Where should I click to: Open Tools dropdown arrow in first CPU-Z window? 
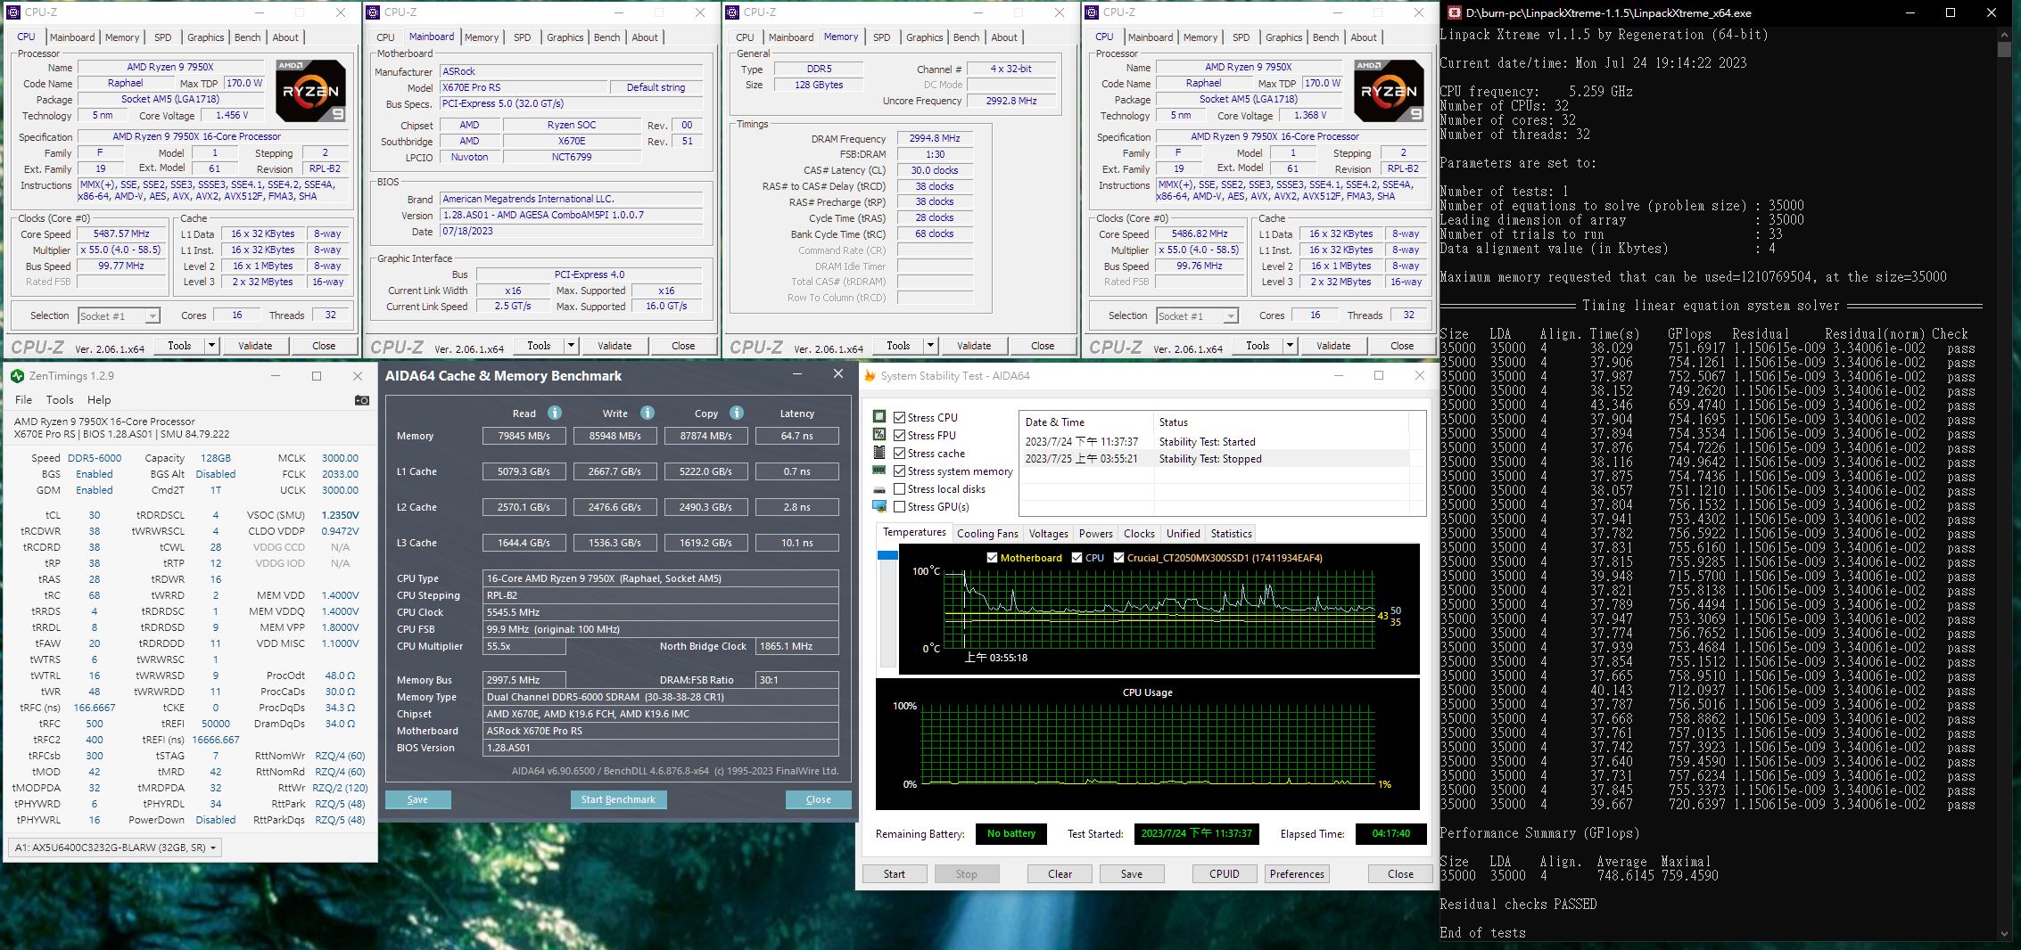tap(211, 345)
